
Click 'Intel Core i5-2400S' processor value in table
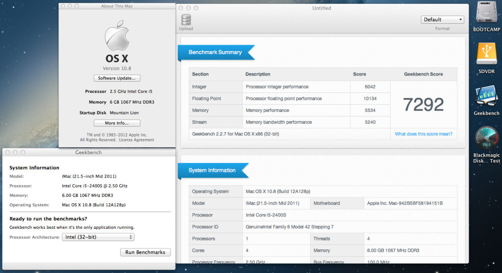pyautogui.click(x=266, y=215)
